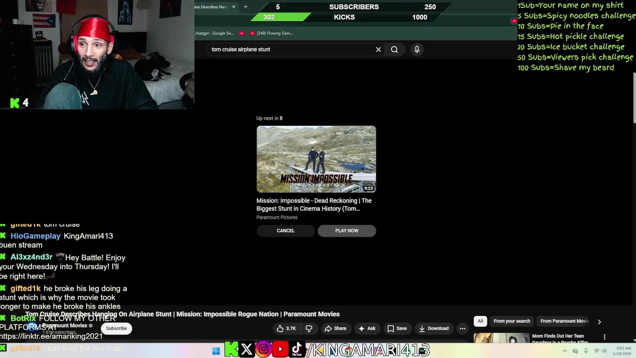636x358 pixels.
Task: Click the gifted1k username in chat
Action: (x=25, y=288)
